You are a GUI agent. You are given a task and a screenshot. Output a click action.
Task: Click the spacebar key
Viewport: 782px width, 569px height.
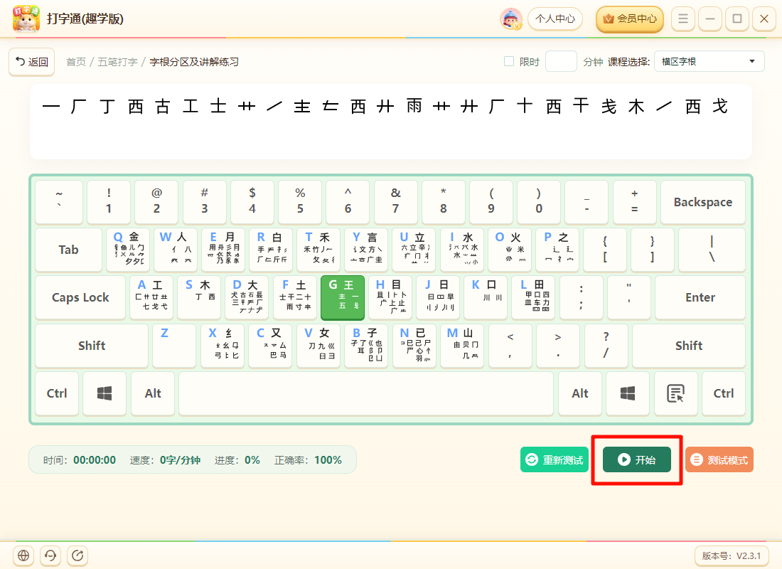366,393
